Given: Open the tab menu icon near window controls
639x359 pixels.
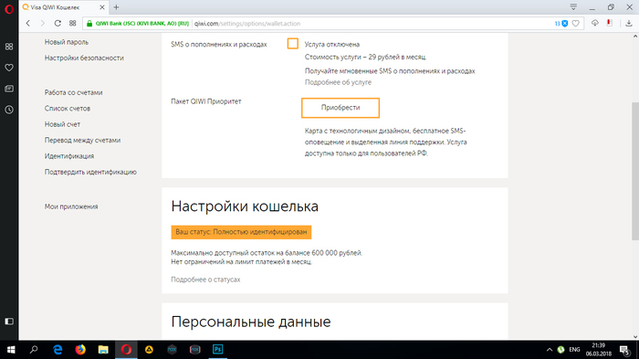Looking at the screenshot, I should coord(573,7).
